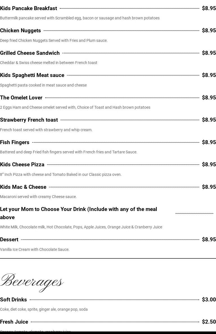Select the Kids Spaghetti Meat sauce item
Screen dimensions: 216x334
coord(32,75)
